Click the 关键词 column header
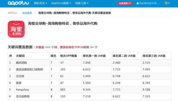Screen dimensions: 178x101 [x=20, y=56]
